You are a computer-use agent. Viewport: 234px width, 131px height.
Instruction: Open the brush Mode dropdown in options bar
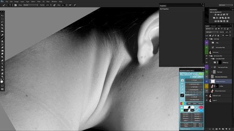pyautogui.click(x=31, y=5)
